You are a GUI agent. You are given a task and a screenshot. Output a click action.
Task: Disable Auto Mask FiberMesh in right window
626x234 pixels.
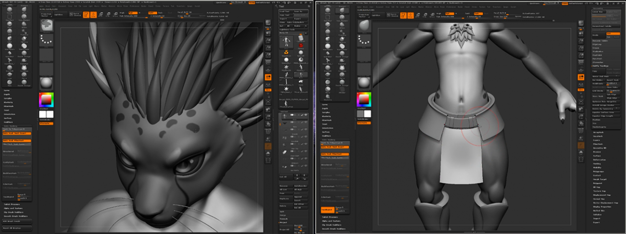click(x=335, y=154)
